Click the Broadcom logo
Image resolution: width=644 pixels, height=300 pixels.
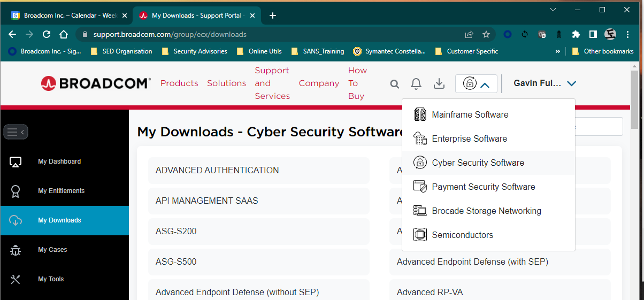(x=96, y=83)
